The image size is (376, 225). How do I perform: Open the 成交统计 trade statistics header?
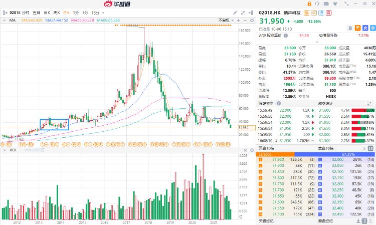[325, 104]
